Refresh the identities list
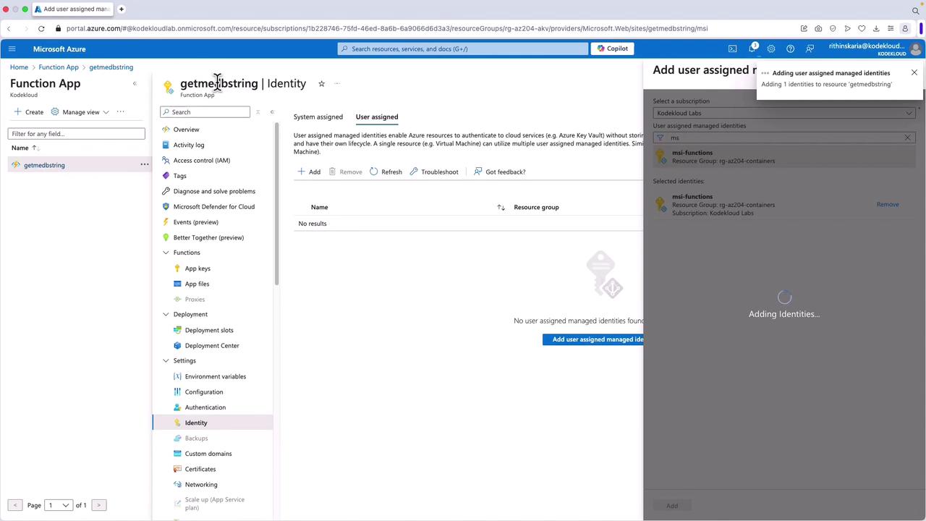 [x=386, y=171]
